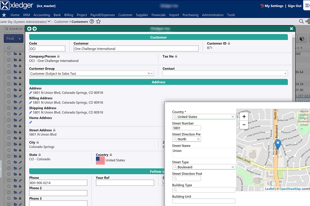Zoom out on the map
The image size is (310, 206).
[244, 125]
